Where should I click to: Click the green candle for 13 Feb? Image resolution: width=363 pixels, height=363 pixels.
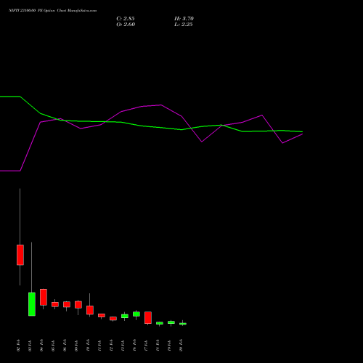[x=125, y=316]
